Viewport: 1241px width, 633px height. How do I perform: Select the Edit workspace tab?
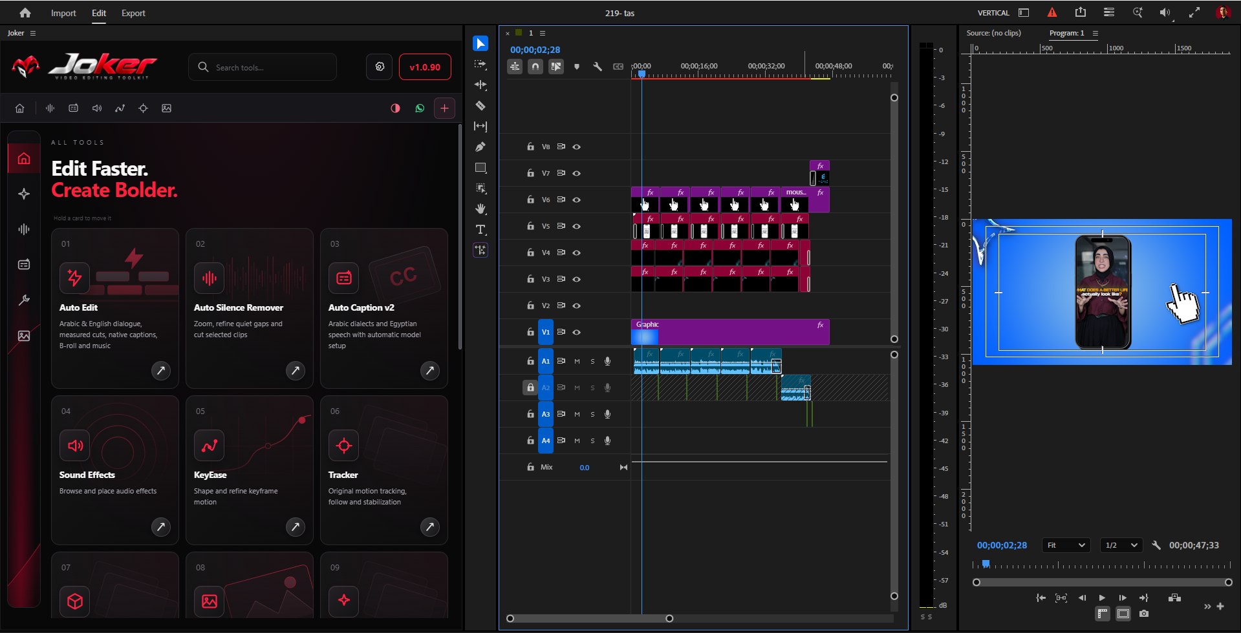tap(99, 13)
